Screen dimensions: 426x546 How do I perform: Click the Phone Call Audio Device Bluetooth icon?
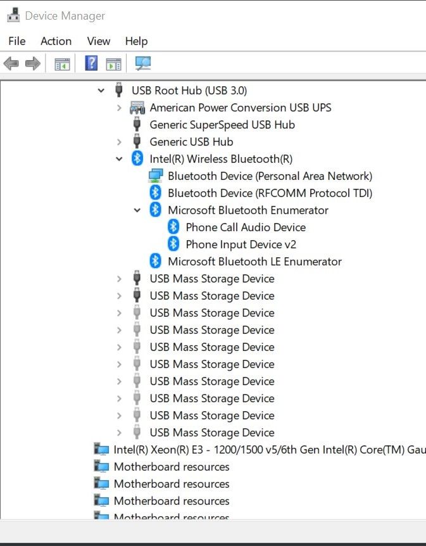pyautogui.click(x=173, y=227)
